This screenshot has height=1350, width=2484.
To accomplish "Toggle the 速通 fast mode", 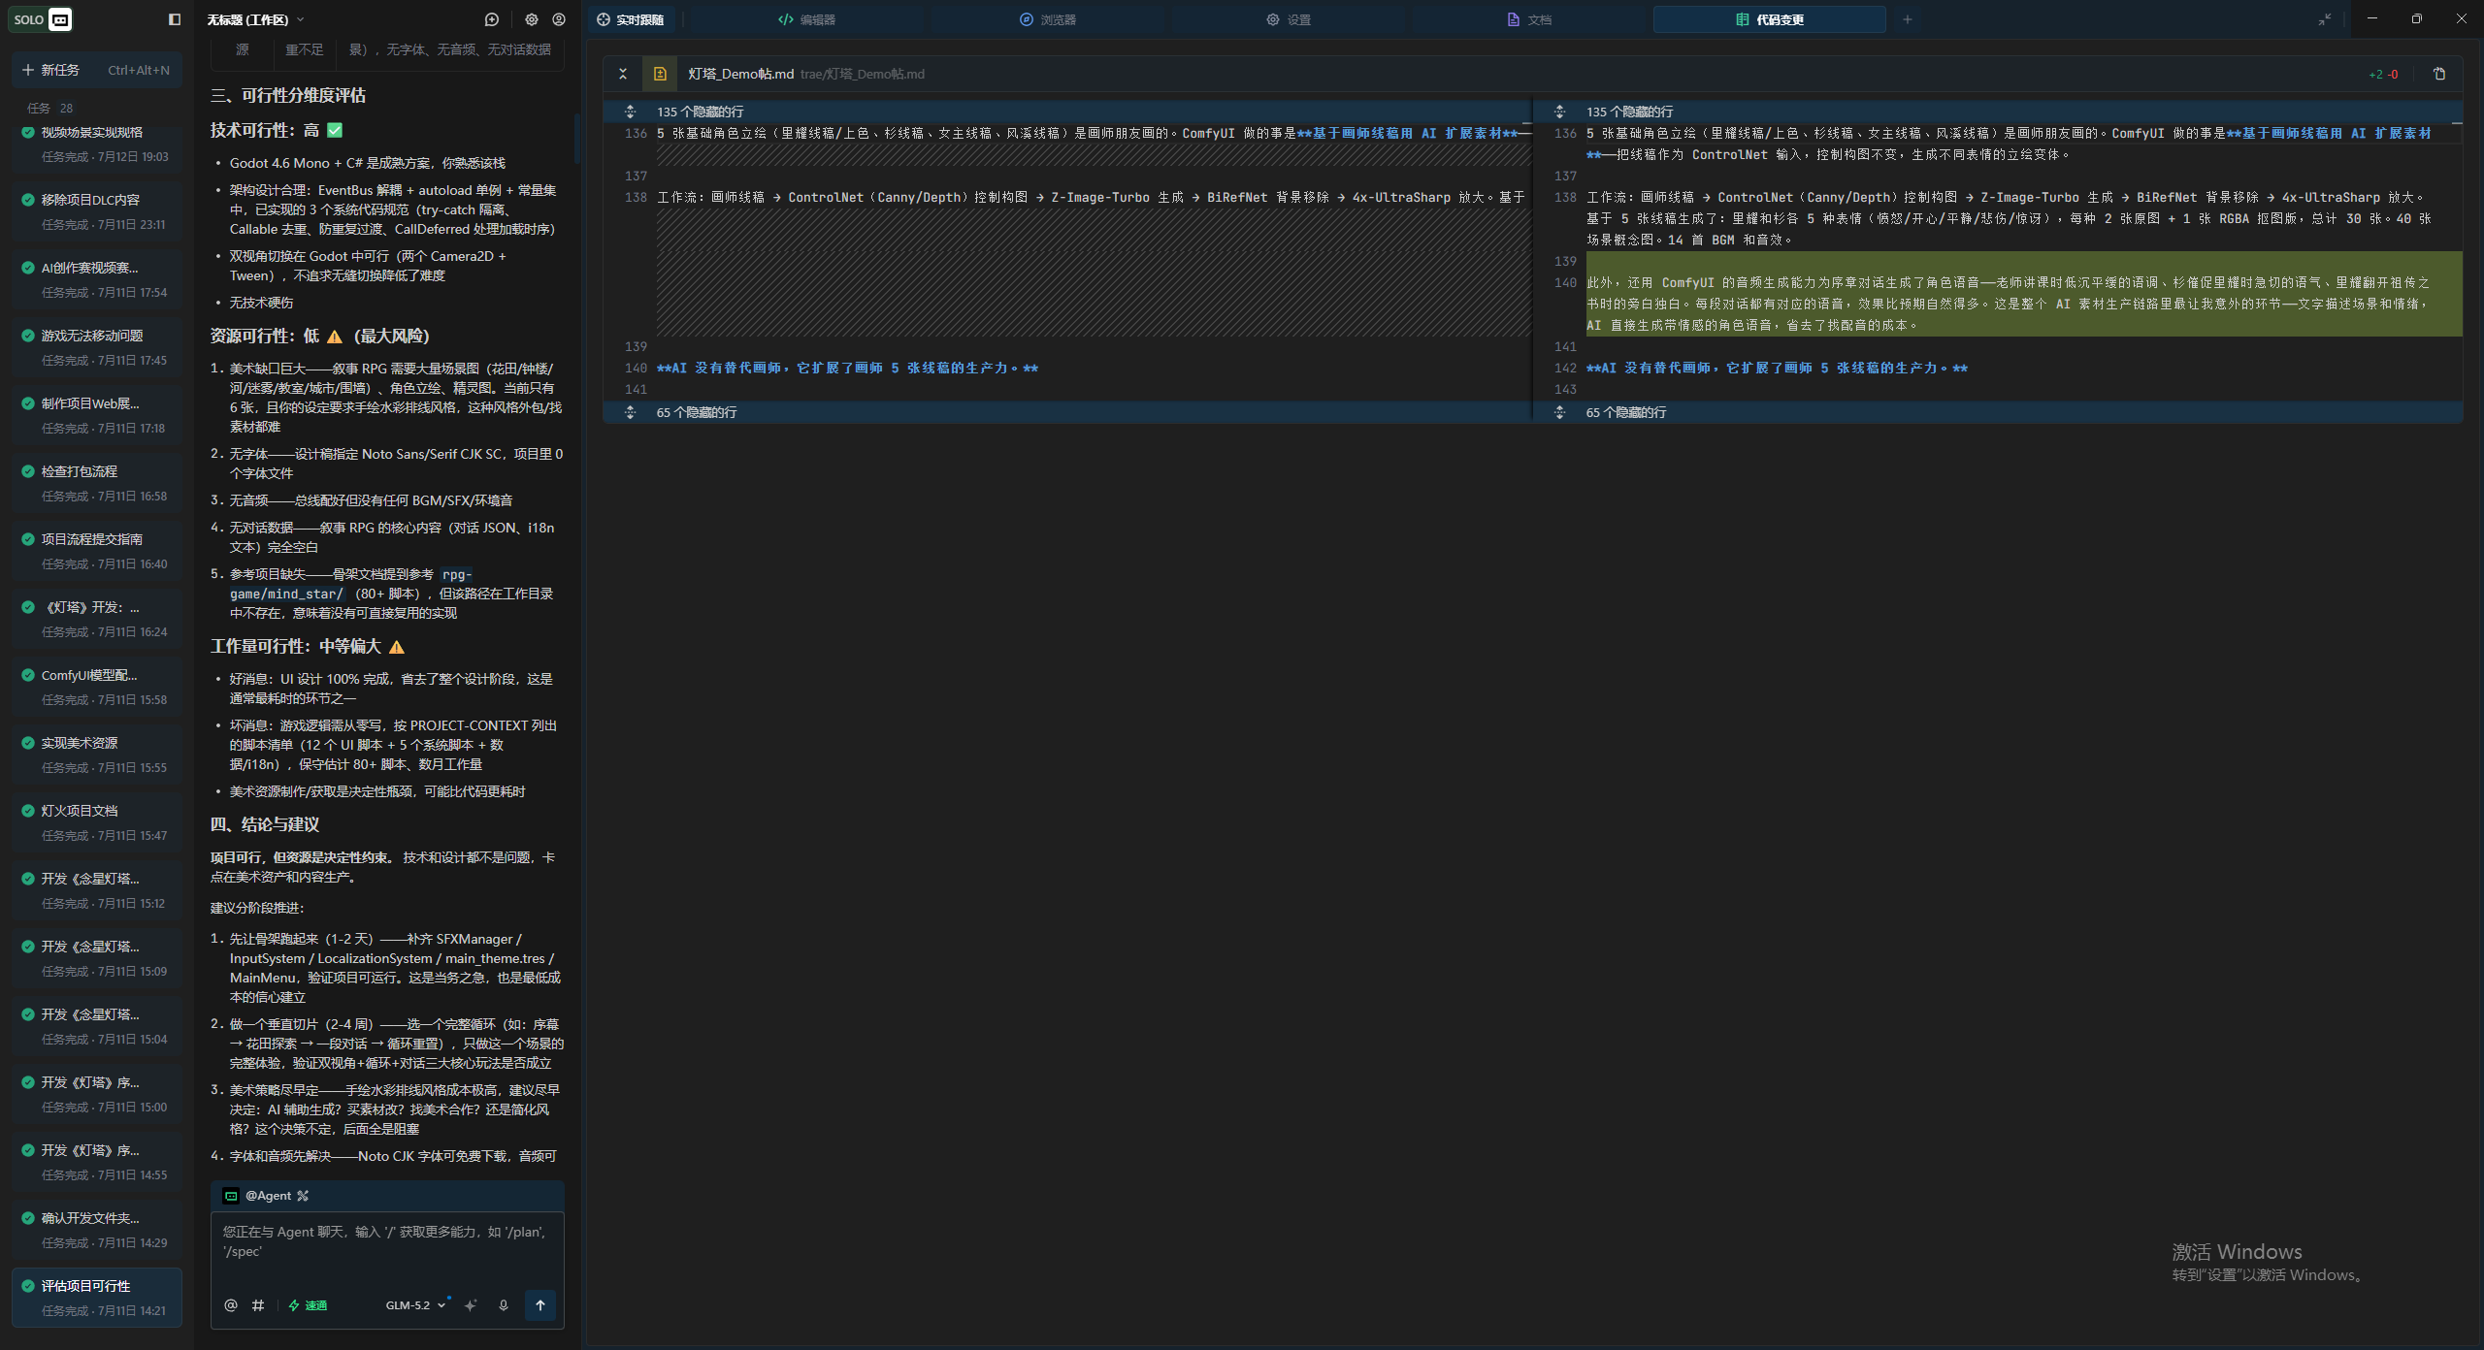I will coord(309,1305).
